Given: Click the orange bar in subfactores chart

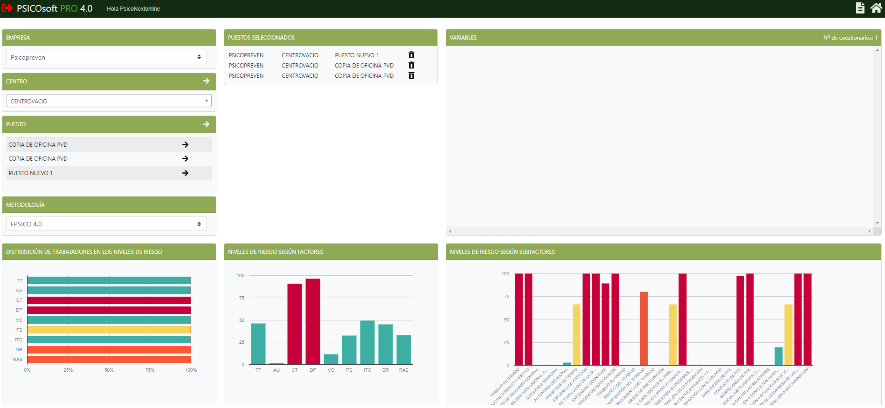Looking at the screenshot, I should pyautogui.click(x=644, y=328).
